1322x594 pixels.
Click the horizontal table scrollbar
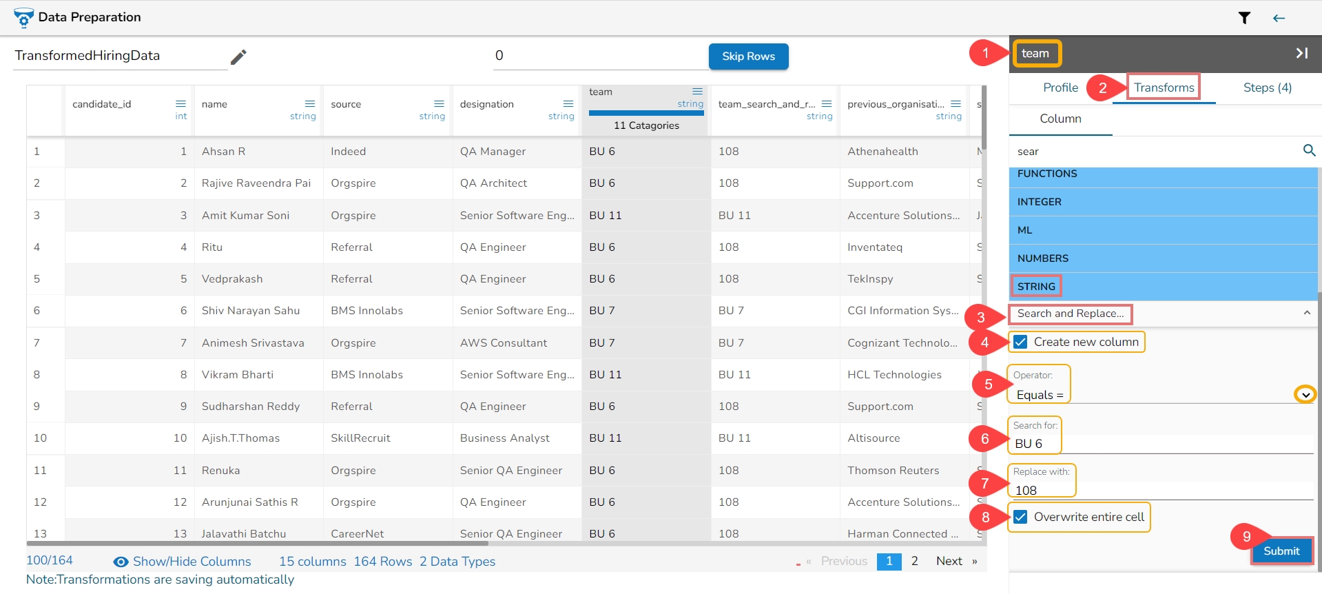[257, 544]
